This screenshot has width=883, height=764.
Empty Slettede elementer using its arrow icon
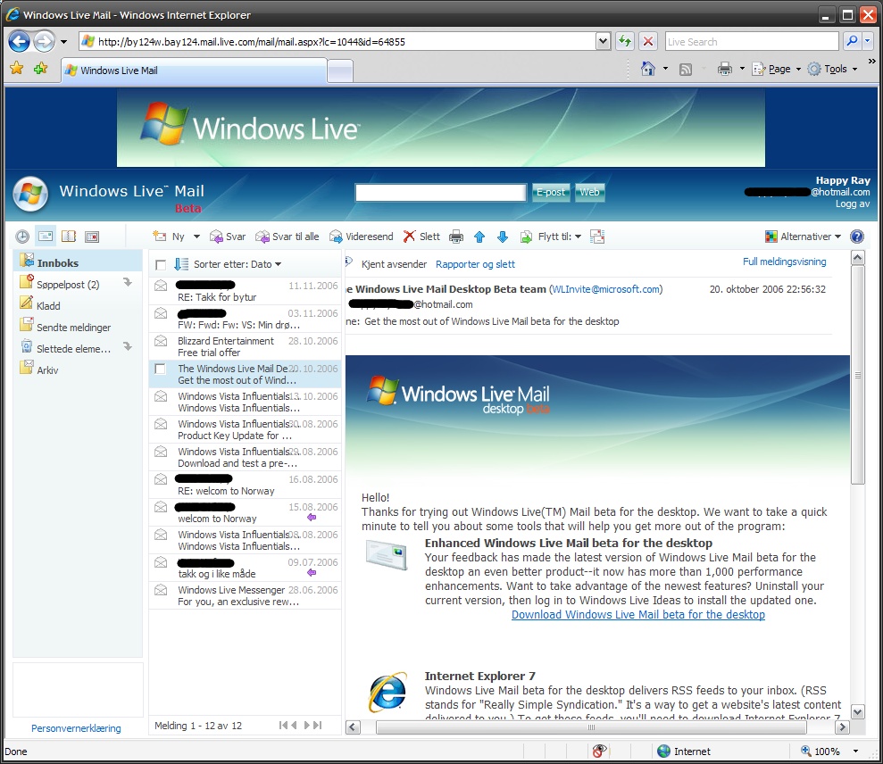coord(128,347)
